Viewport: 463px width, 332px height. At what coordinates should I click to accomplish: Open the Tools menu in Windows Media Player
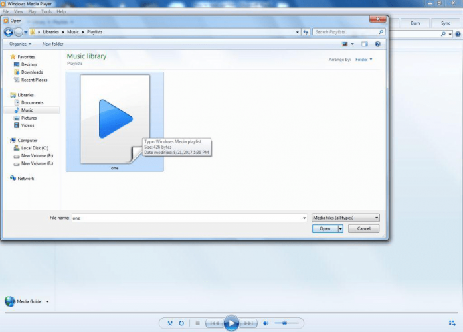[46, 11]
